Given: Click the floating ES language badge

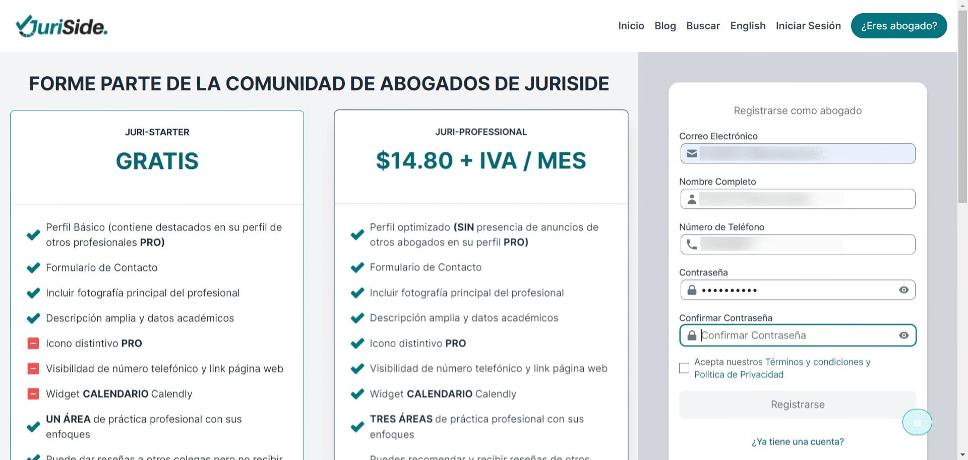Looking at the screenshot, I should pos(917,422).
